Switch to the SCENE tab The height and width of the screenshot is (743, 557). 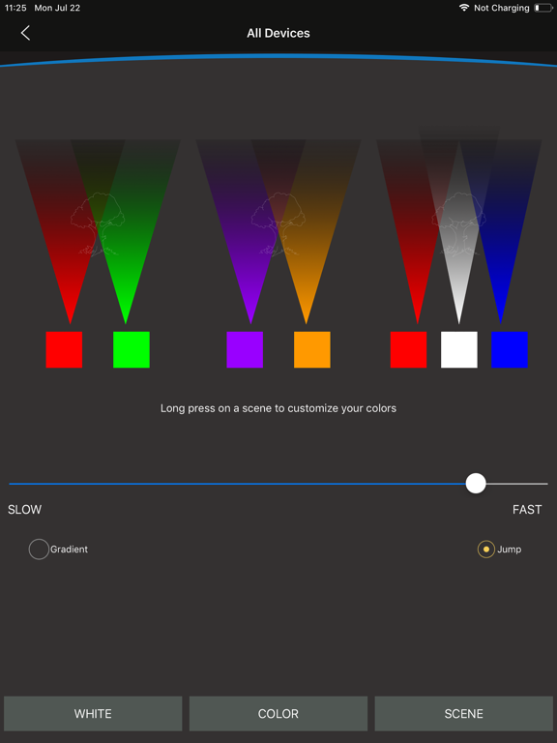464,714
